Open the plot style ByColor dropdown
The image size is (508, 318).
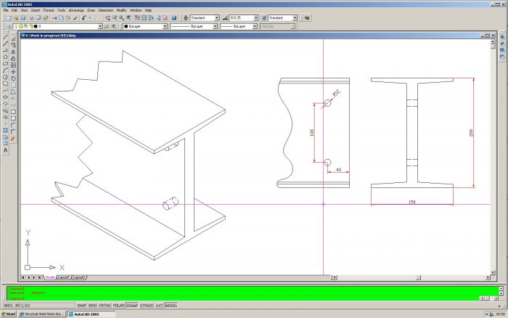click(292, 26)
